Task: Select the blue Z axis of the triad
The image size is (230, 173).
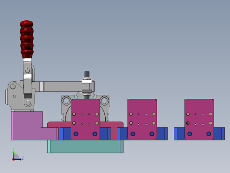Action: pyautogui.click(x=18, y=159)
